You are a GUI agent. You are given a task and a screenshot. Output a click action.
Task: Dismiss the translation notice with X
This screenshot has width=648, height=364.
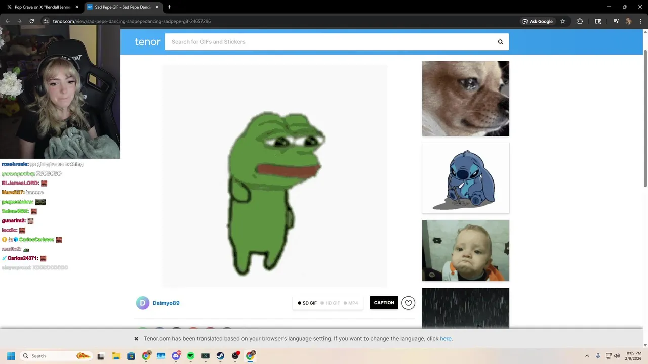coord(136,339)
